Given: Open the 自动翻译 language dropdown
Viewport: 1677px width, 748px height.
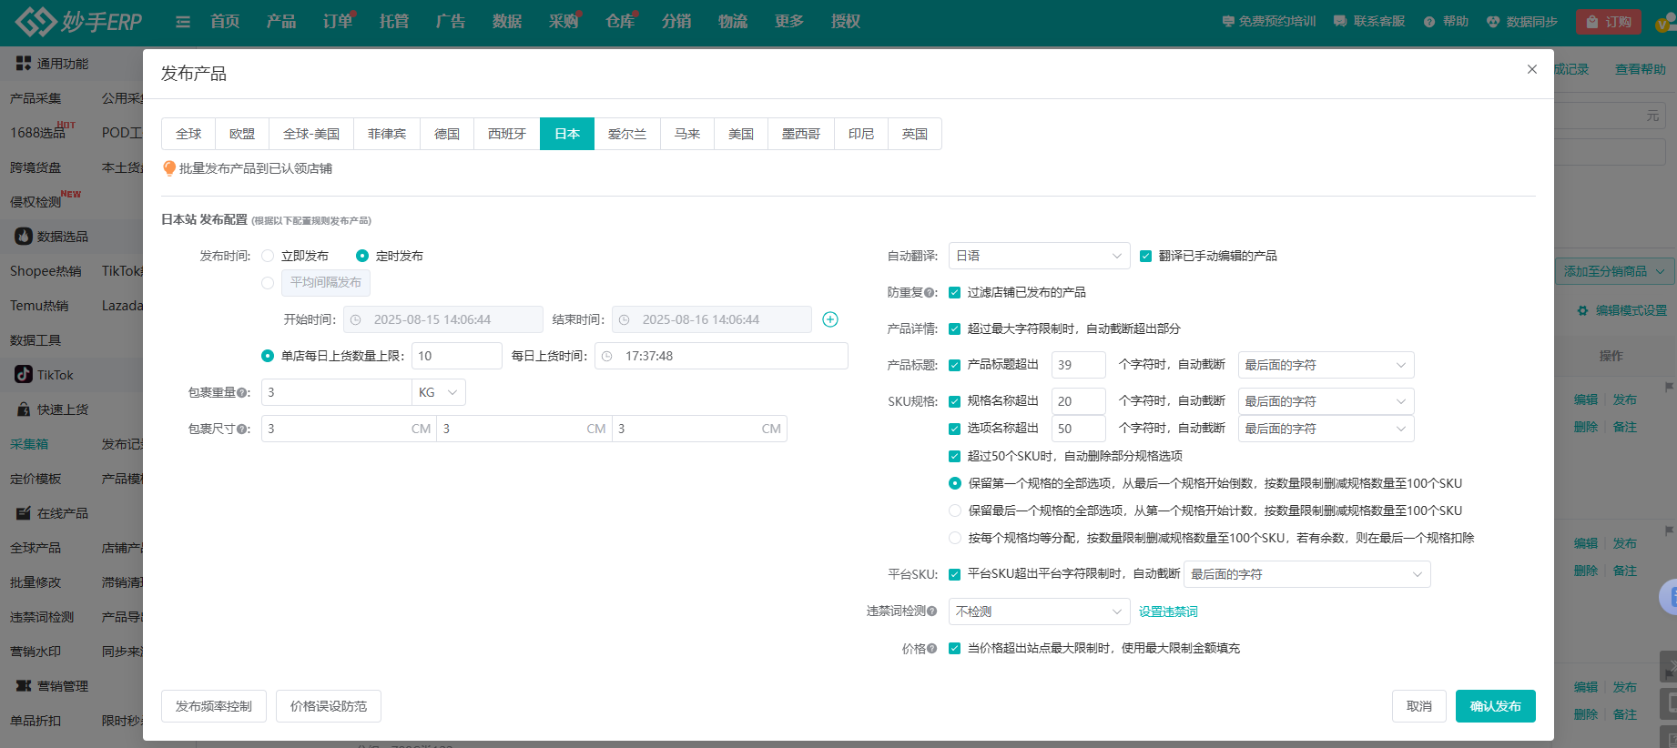Looking at the screenshot, I should 1039,256.
